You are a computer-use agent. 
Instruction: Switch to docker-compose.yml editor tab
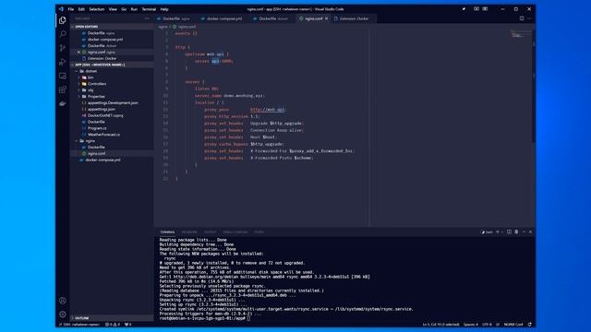click(x=222, y=18)
